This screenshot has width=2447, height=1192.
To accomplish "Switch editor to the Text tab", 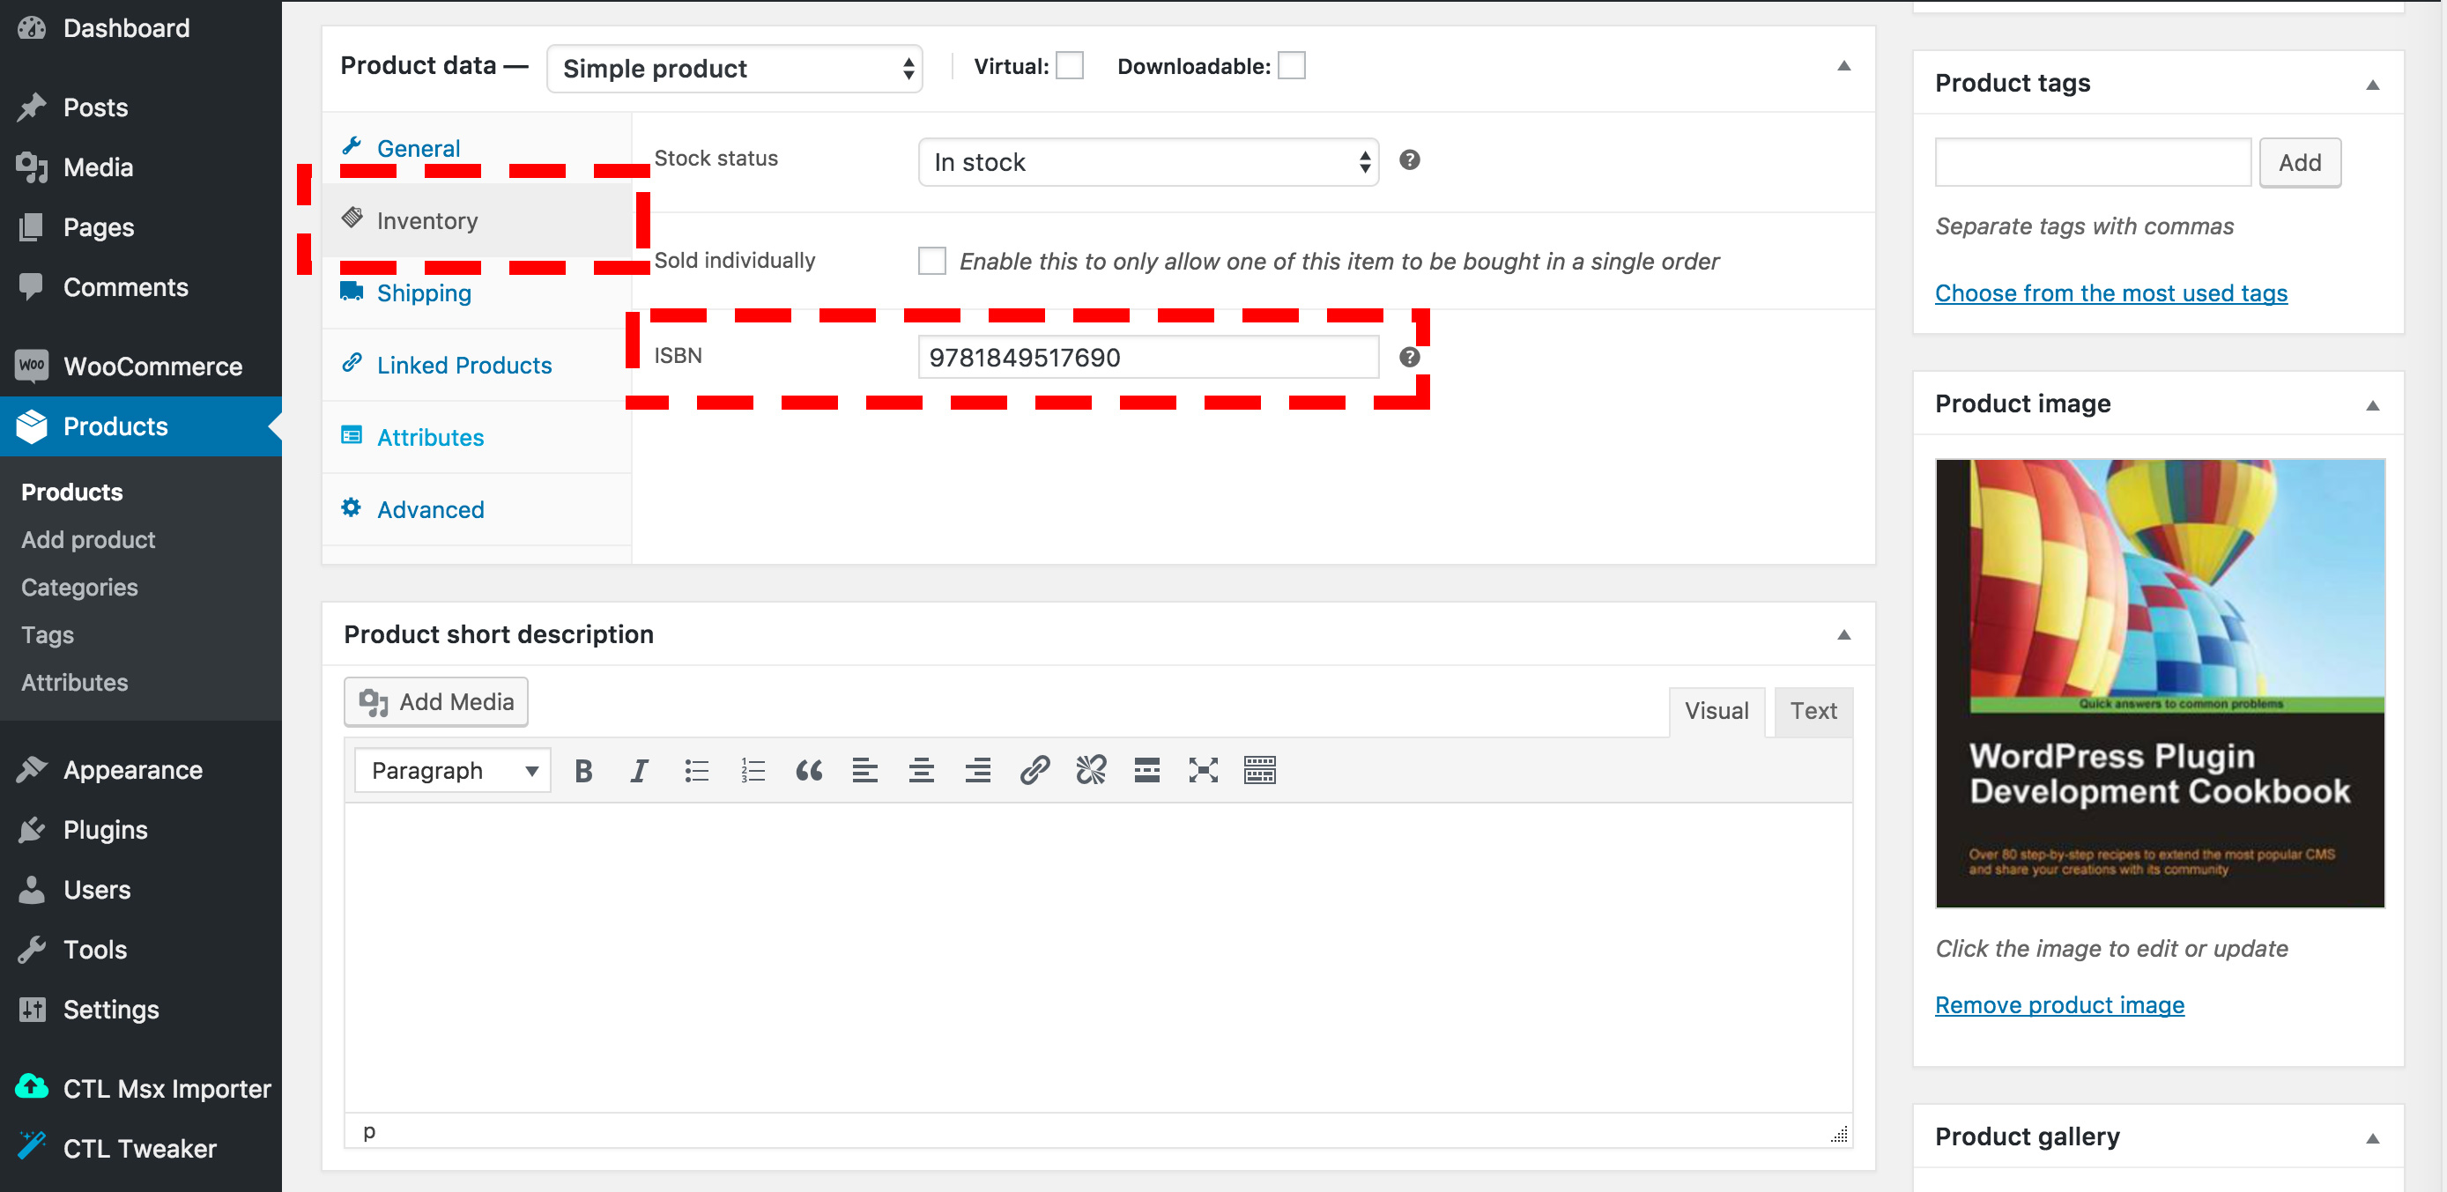I will (1813, 711).
